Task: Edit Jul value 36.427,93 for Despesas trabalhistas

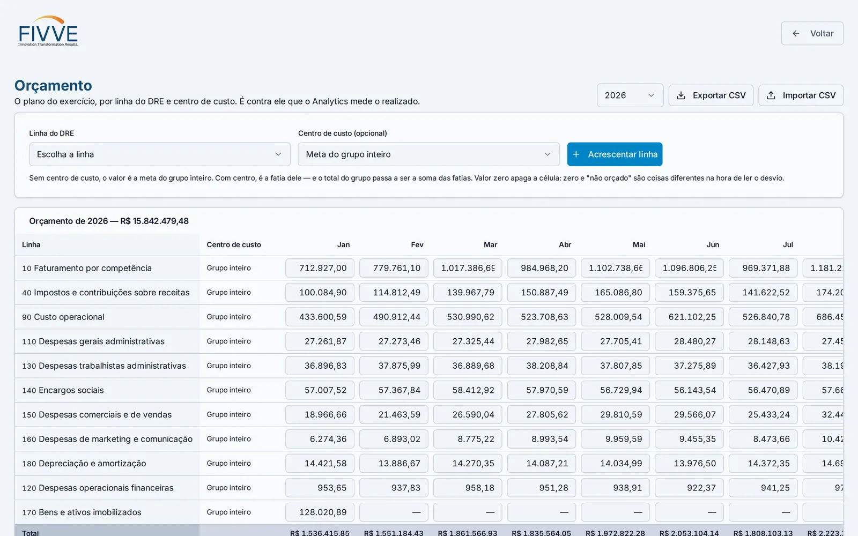Action: pos(763,366)
